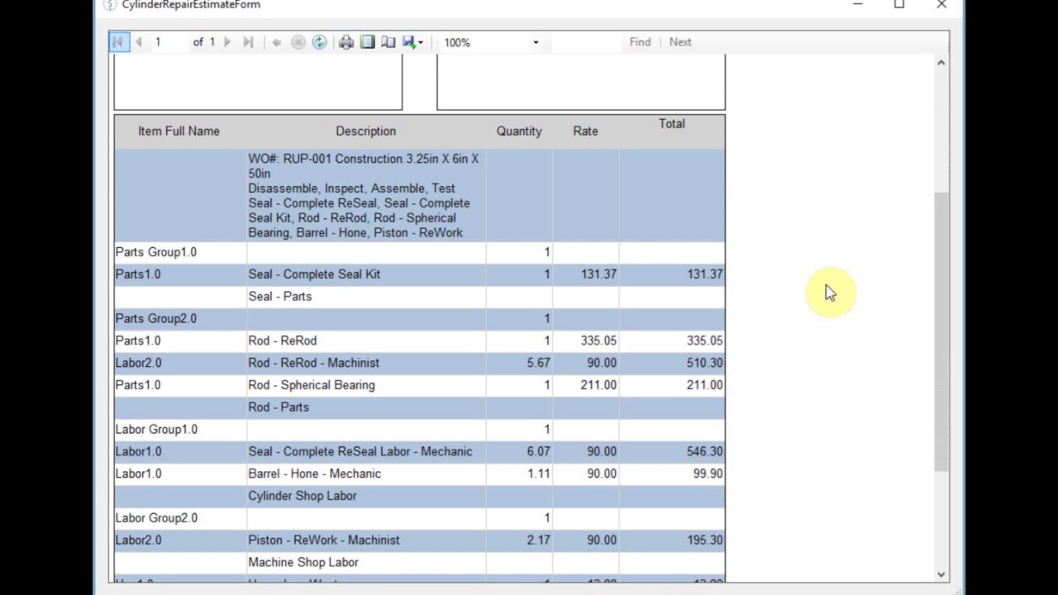Image resolution: width=1058 pixels, height=595 pixels.
Task: Click the 99.90 total value
Action: 708,474
